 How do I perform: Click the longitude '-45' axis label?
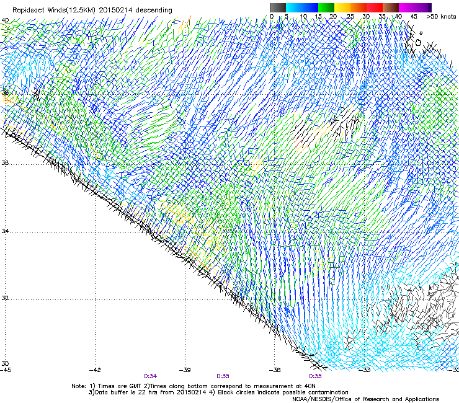coord(6,370)
